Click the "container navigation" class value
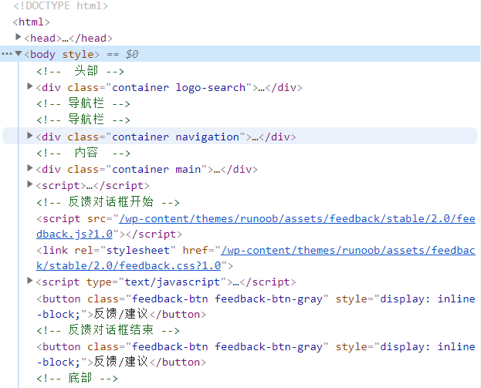The image size is (481, 388). 175,137
